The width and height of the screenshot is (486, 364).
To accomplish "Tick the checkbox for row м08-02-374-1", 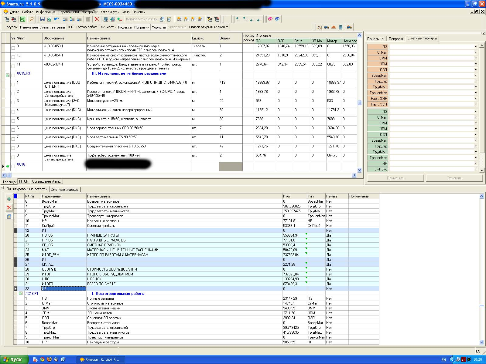I will click(x=13, y=66).
